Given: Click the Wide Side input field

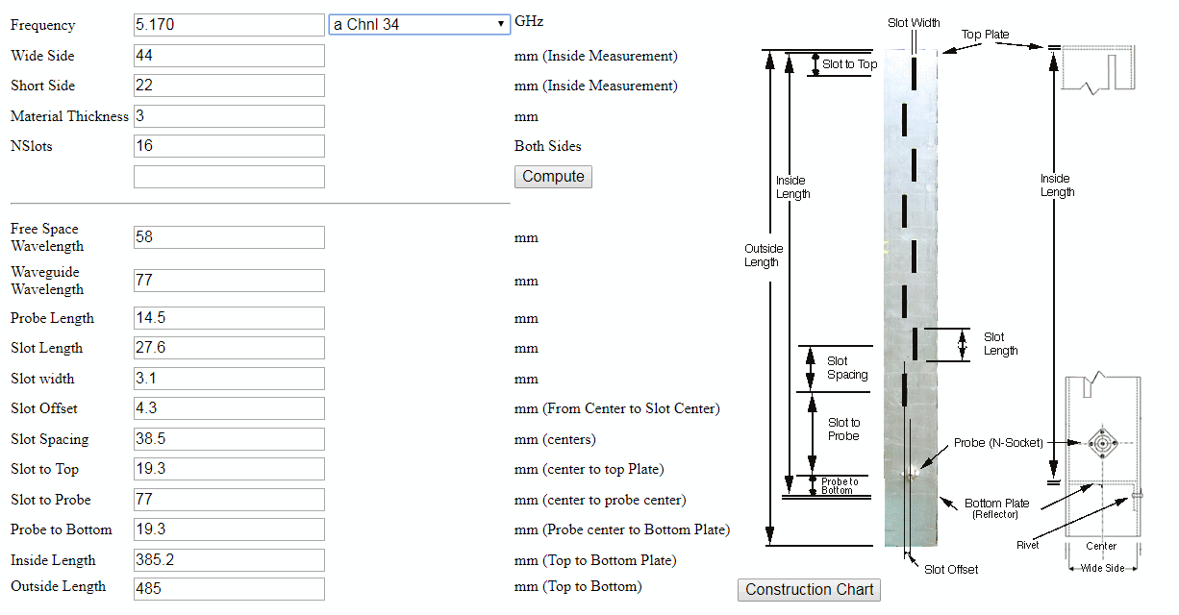Looking at the screenshot, I should pos(229,56).
